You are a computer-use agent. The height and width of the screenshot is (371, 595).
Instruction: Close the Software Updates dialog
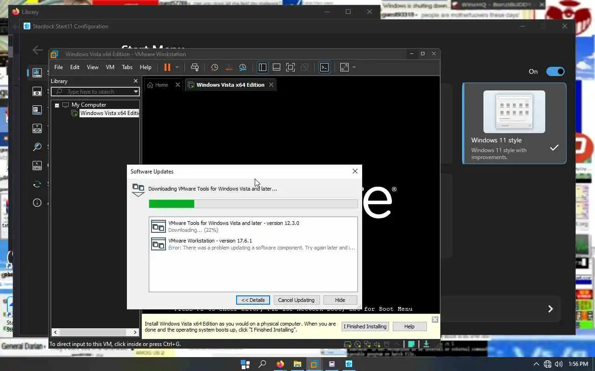point(355,171)
